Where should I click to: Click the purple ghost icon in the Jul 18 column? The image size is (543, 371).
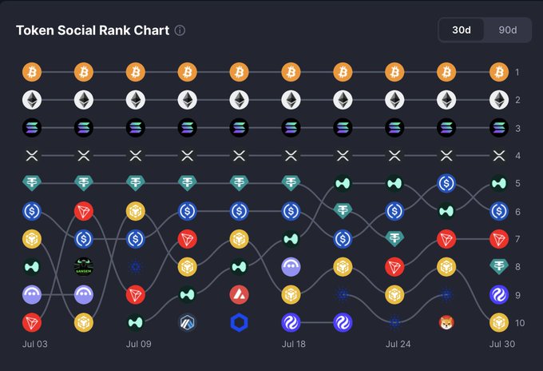tap(291, 266)
